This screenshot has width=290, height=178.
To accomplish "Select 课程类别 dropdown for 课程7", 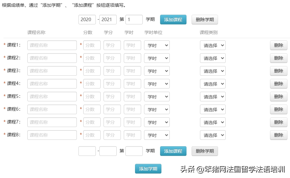I will point(213,123).
